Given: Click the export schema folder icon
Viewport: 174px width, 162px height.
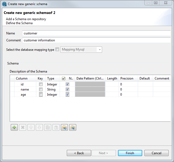Looking at the screenshot, I should point(73,128).
